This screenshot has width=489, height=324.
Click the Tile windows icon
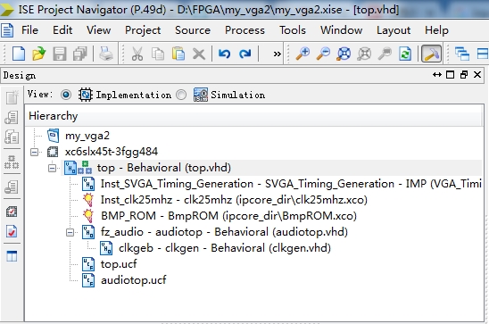click(483, 54)
